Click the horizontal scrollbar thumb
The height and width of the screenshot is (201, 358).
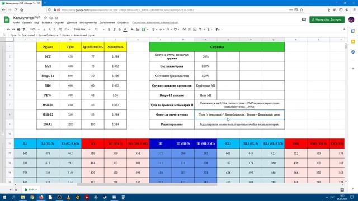147,185
